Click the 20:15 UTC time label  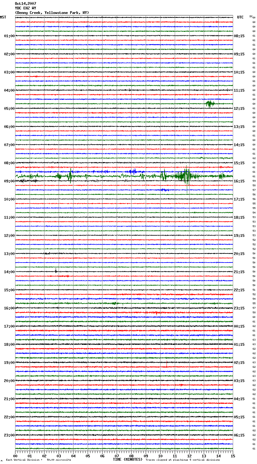(239, 254)
